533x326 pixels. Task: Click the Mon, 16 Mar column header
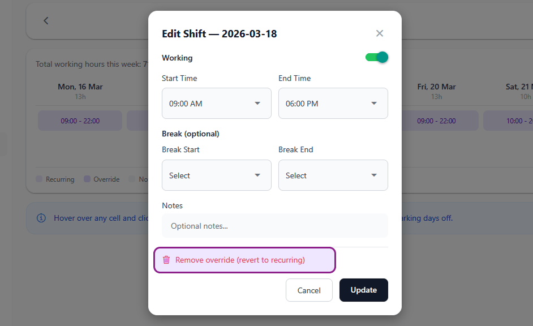(x=80, y=87)
